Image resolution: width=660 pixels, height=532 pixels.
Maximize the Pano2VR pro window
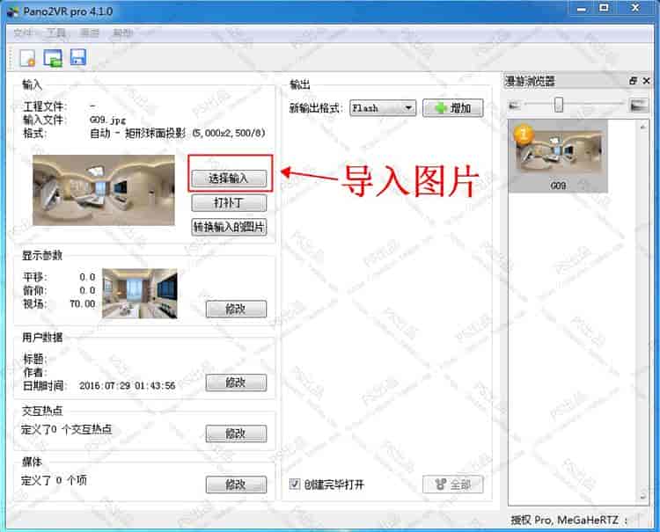604,8
